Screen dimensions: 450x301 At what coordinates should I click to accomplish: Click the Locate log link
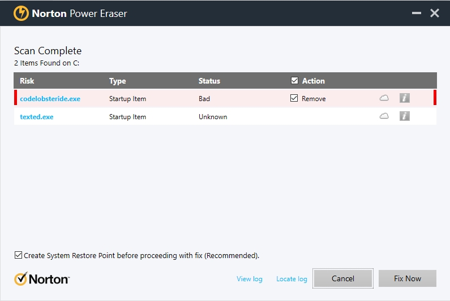point(292,279)
